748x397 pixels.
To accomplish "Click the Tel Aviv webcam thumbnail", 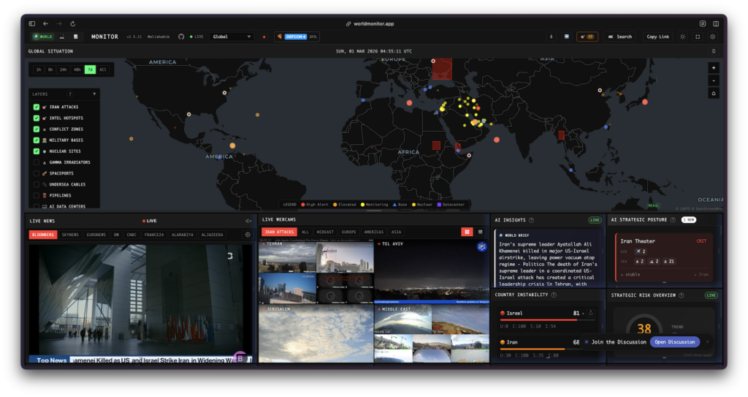I will (431, 271).
